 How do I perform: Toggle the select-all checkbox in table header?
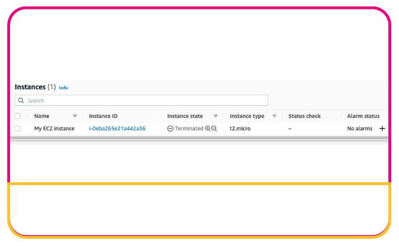tap(17, 116)
